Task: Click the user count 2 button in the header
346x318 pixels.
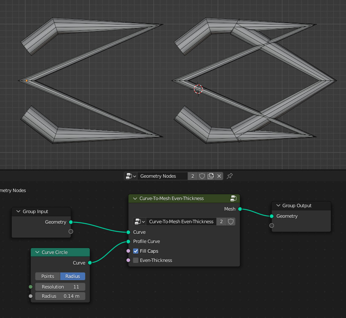Action: 193,176
